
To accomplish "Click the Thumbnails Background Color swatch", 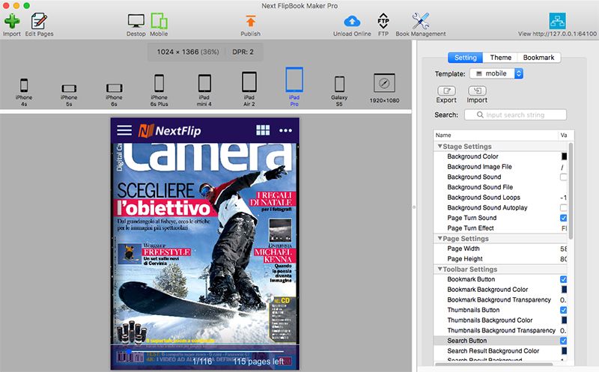I will [565, 320].
